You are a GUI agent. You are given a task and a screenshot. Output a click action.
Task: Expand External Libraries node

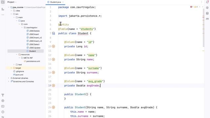coord(9,78)
